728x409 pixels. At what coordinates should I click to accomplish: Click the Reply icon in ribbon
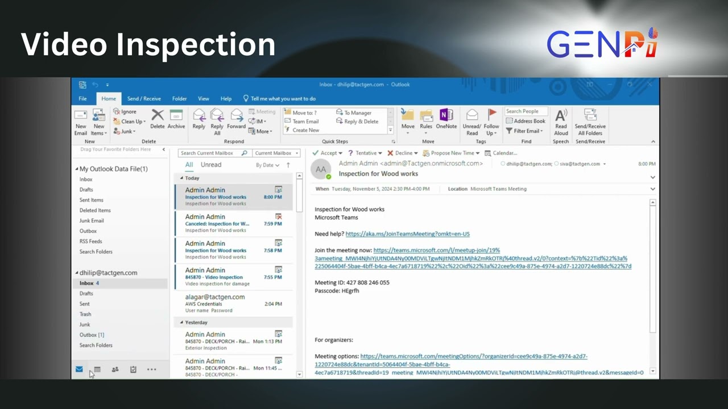[x=199, y=115]
